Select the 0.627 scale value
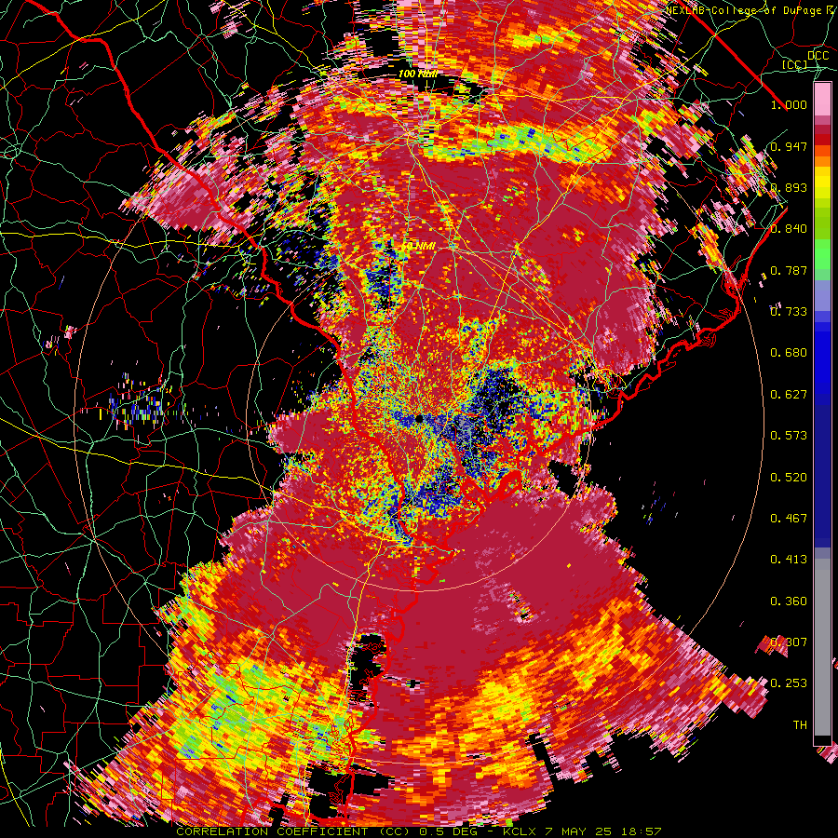The image size is (838, 838). [x=789, y=395]
